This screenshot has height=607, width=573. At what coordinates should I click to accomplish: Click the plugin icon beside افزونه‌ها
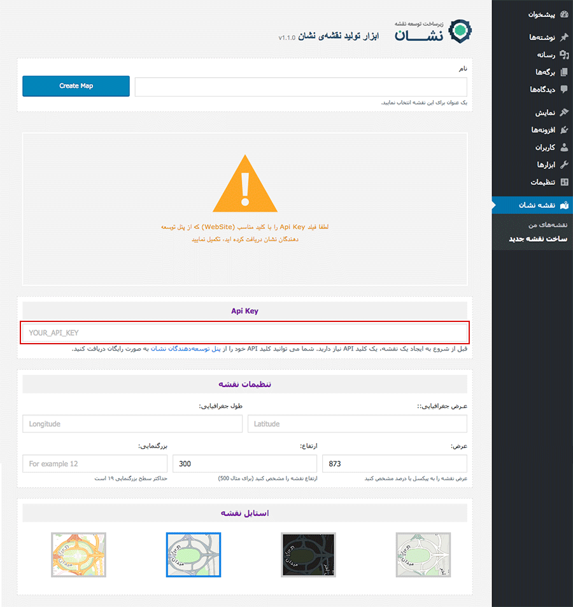[x=564, y=129]
